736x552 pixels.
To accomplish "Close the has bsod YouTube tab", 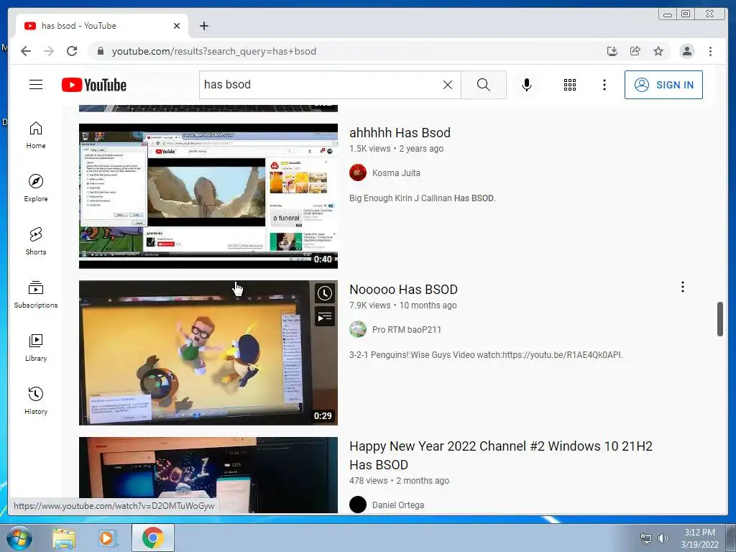I will [x=177, y=26].
